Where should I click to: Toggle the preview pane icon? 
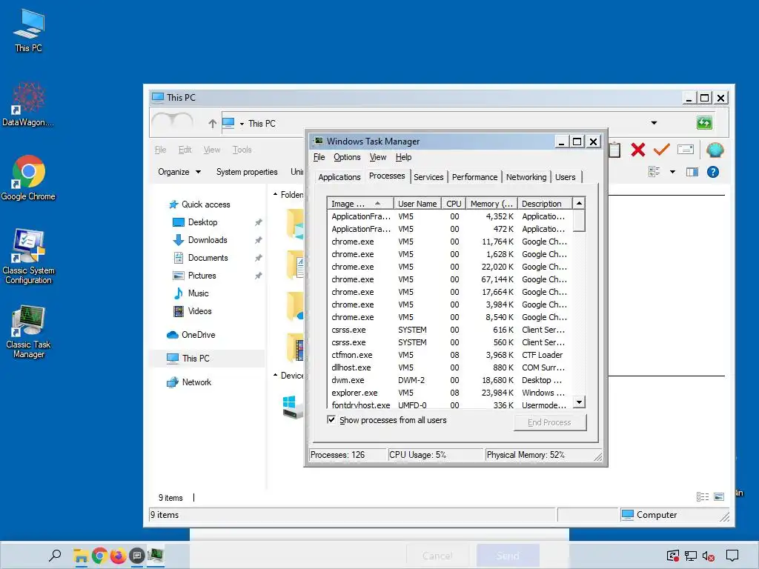click(x=692, y=172)
